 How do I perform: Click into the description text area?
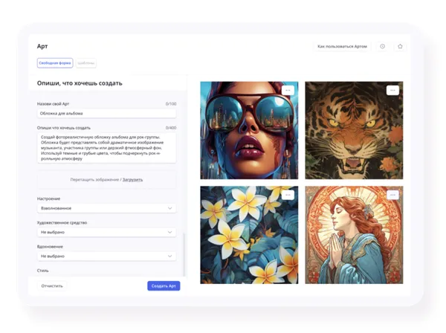point(106,148)
